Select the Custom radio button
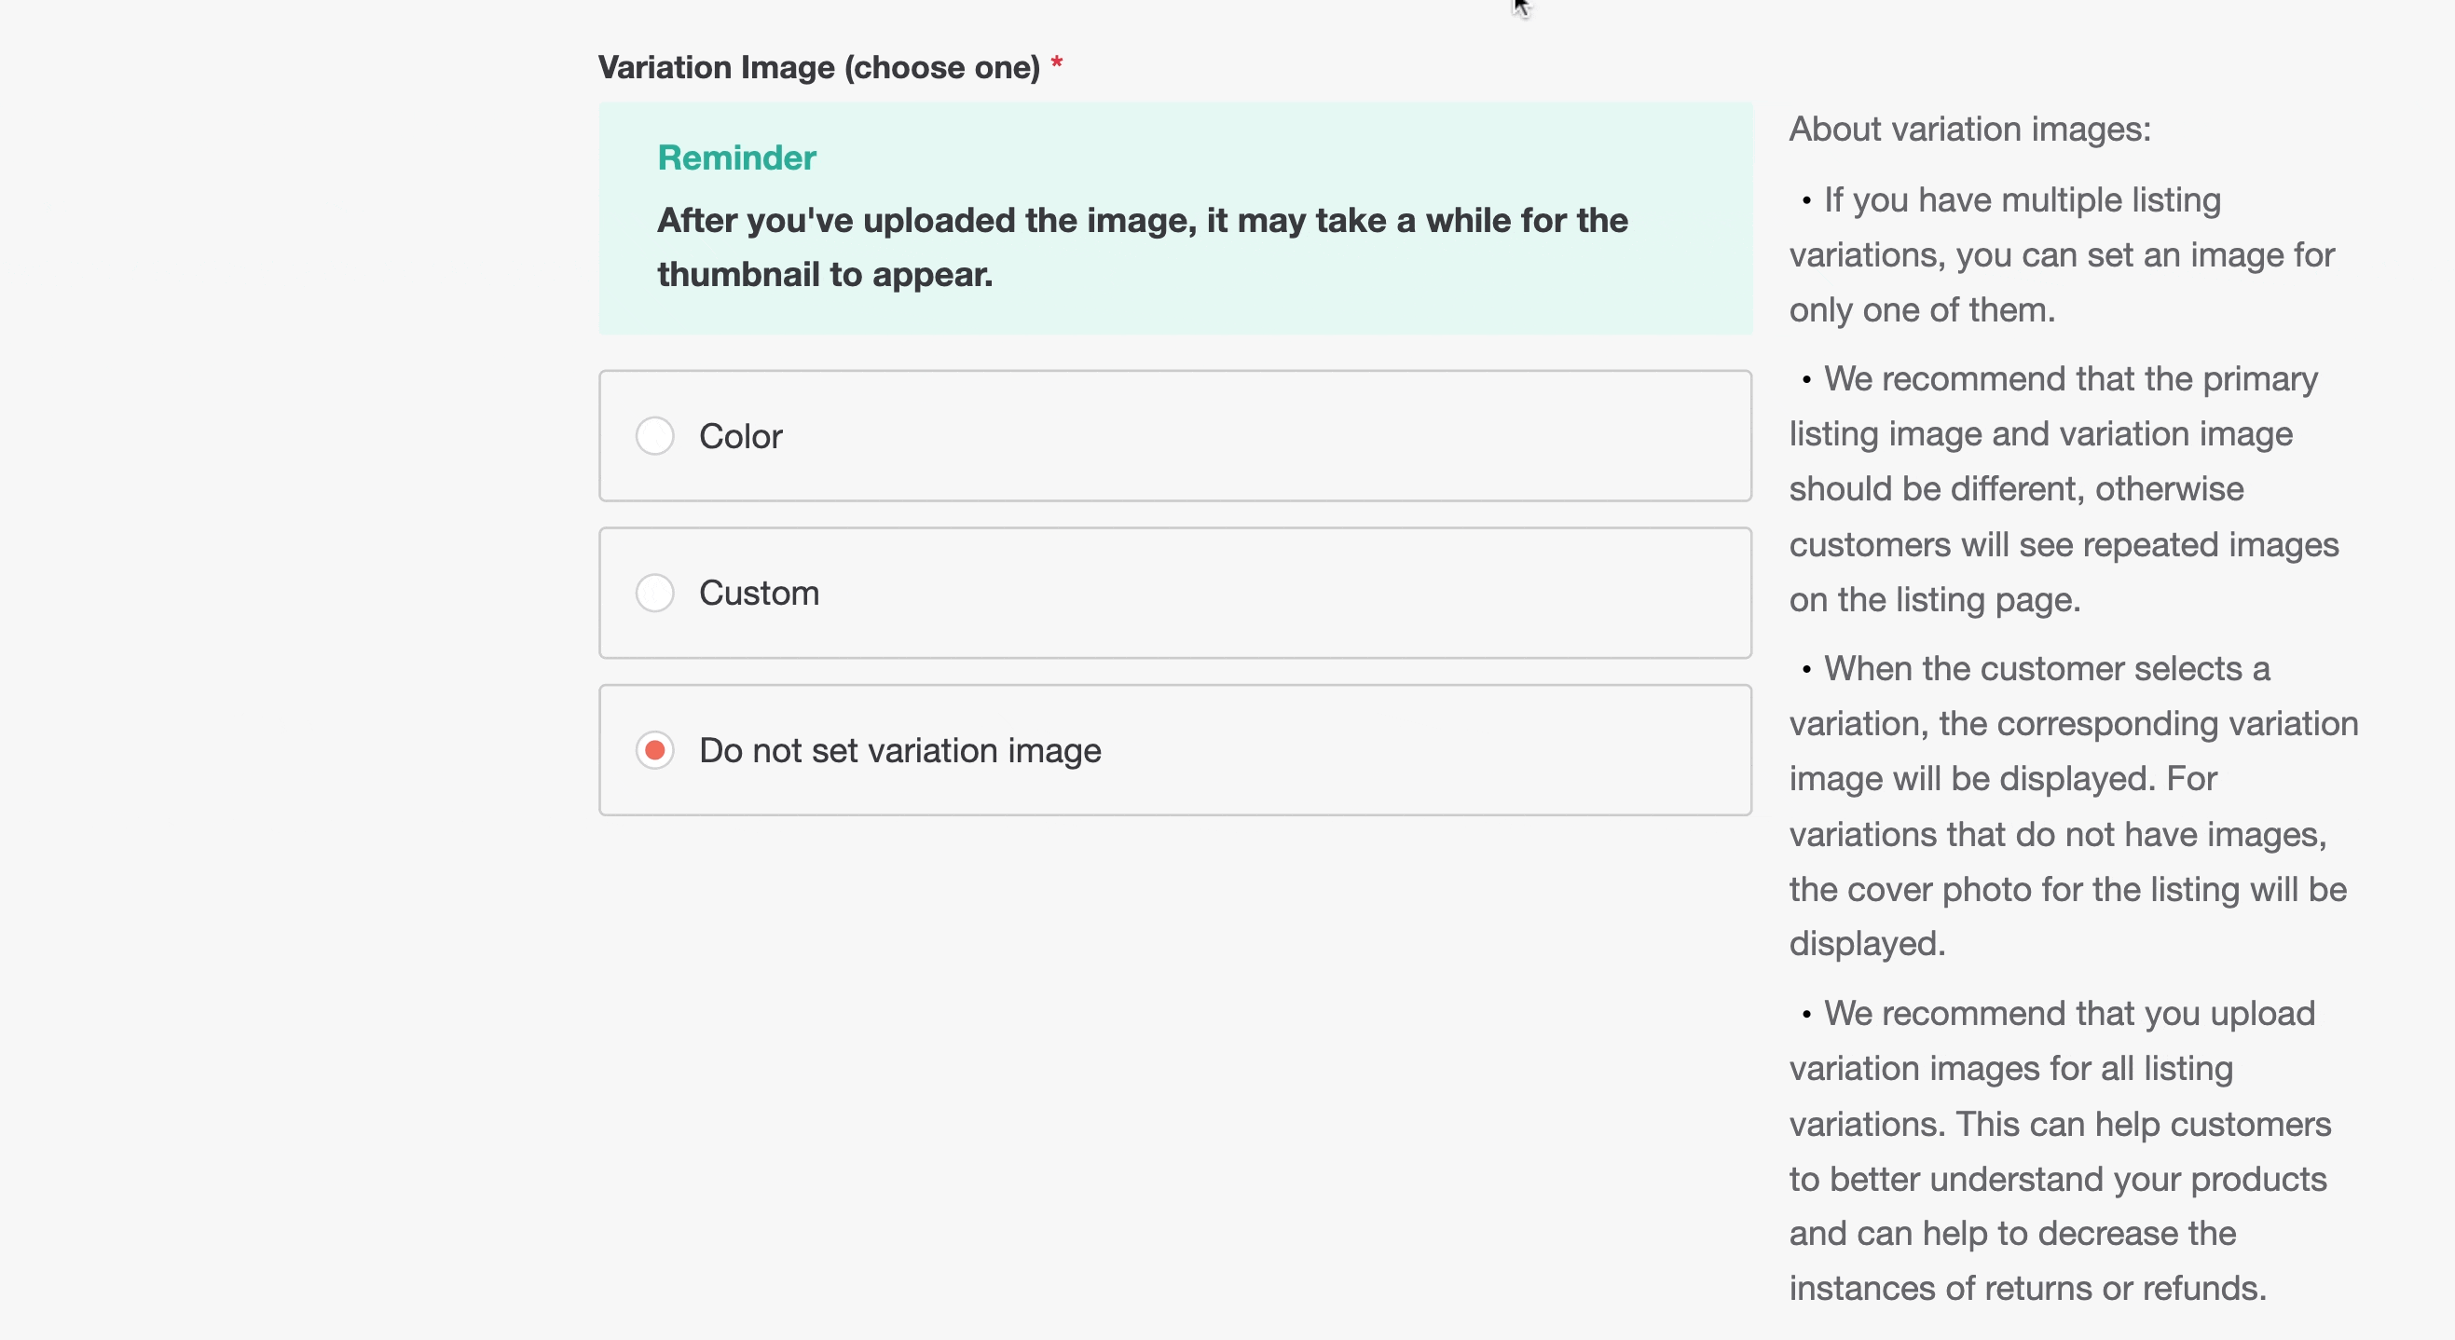Screen dimensions: 2455x1340 [x=654, y=594]
